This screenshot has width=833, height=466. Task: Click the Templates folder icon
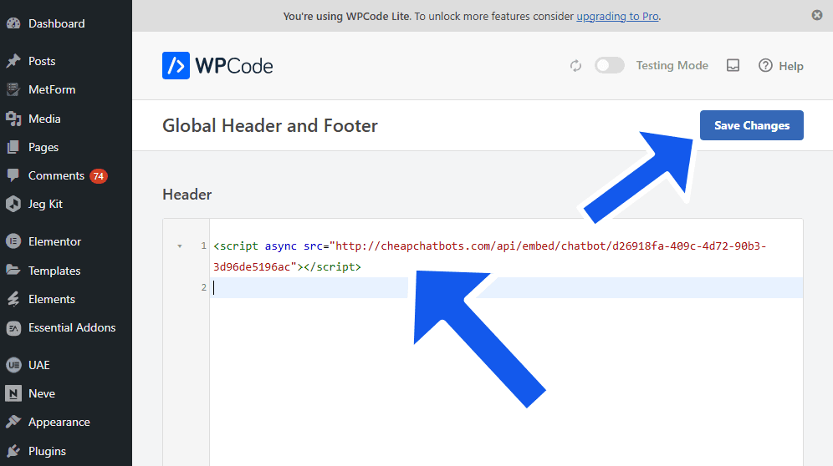[13, 270]
